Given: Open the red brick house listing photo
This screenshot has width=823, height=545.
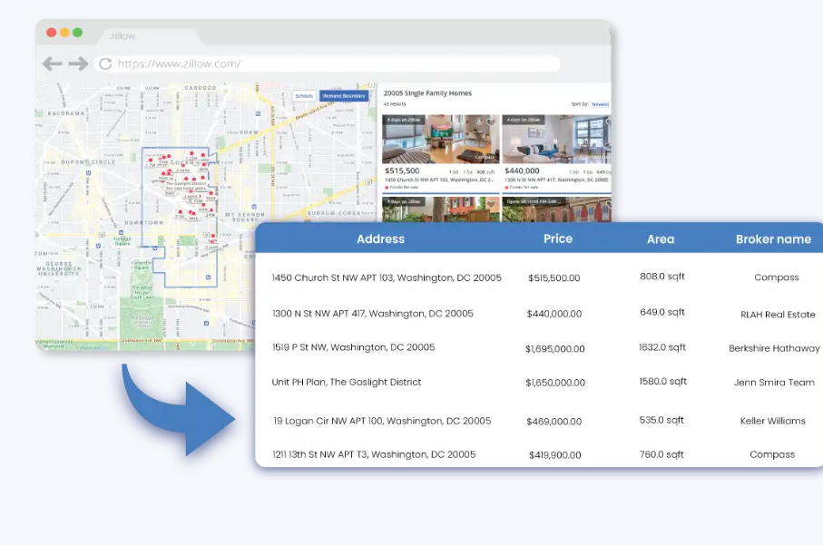Looking at the screenshot, I should pyautogui.click(x=441, y=209).
